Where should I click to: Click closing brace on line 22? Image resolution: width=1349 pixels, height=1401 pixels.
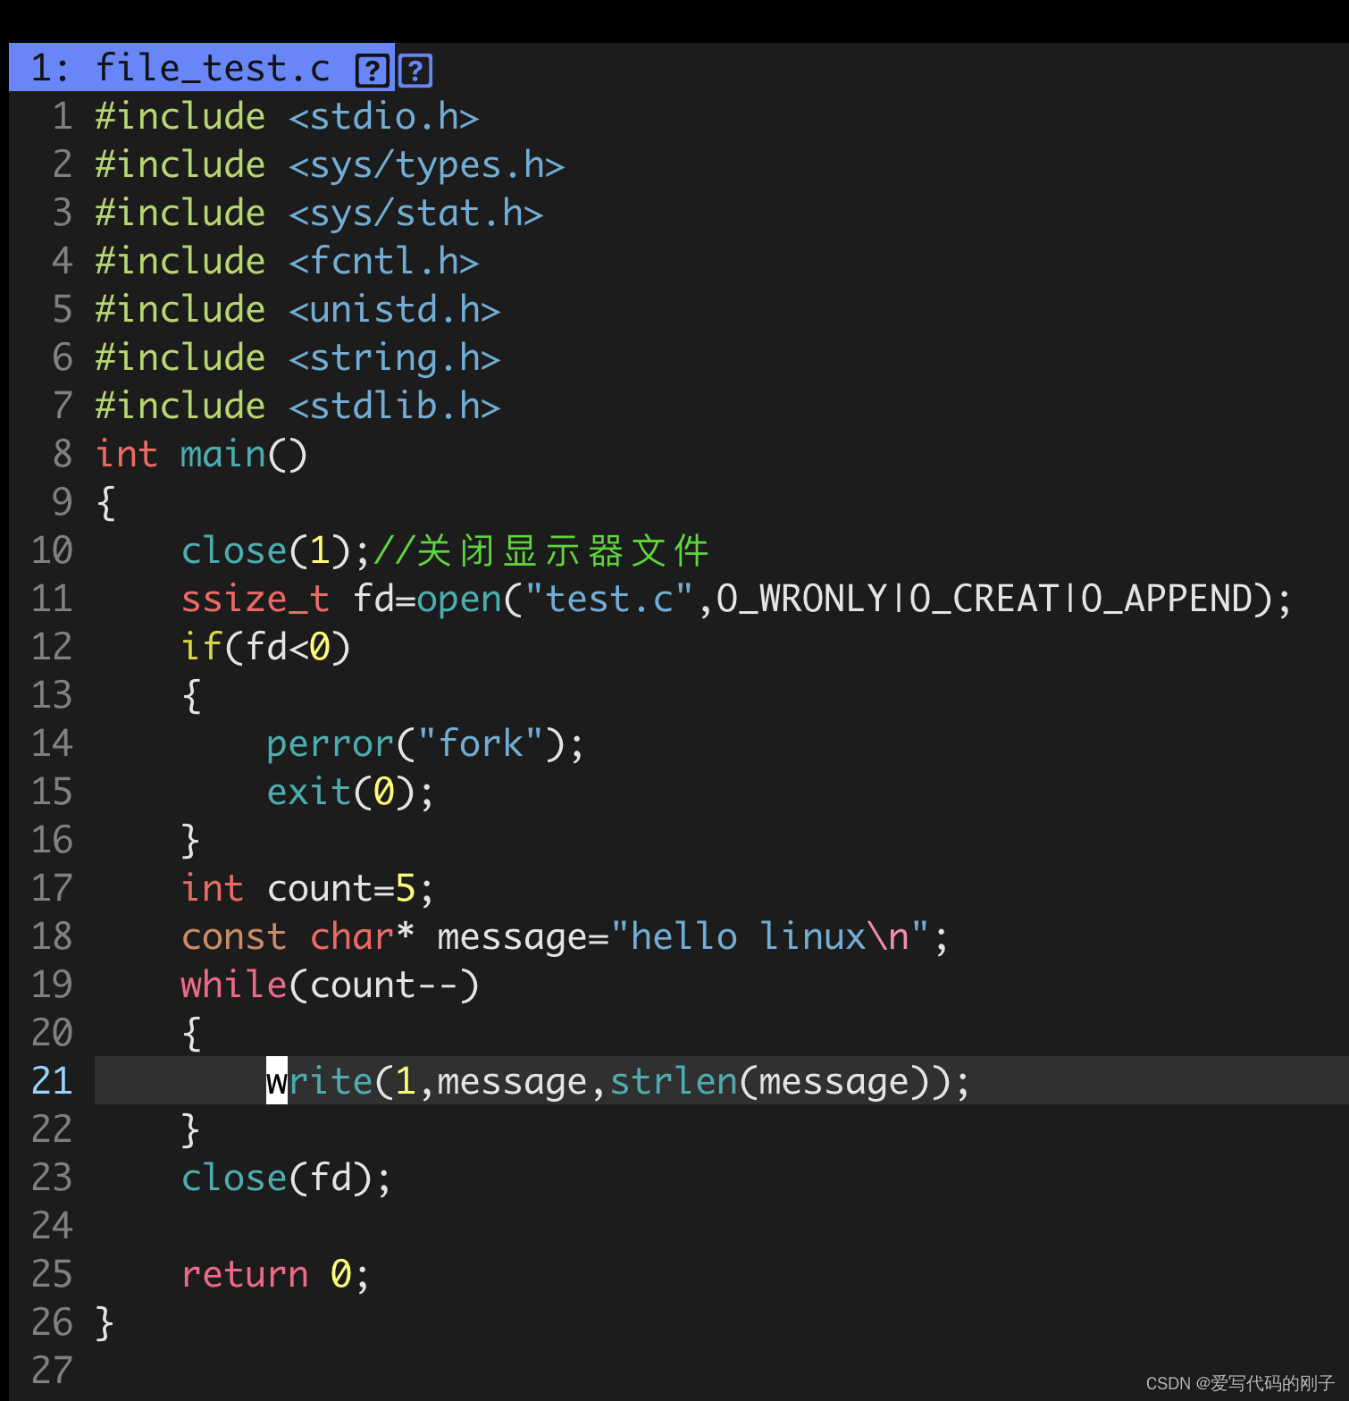click(191, 1130)
